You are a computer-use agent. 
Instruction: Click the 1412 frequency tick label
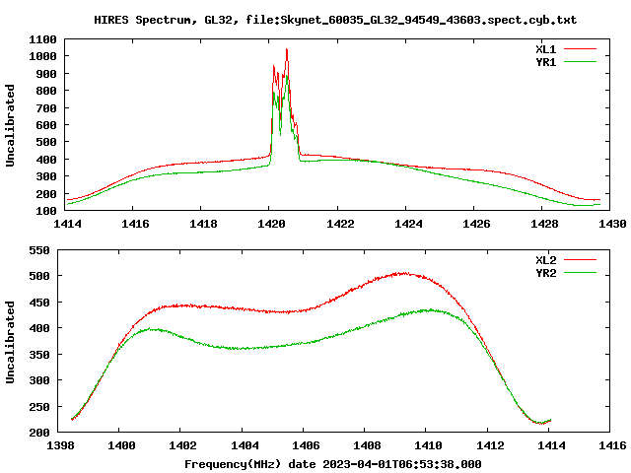click(x=490, y=445)
